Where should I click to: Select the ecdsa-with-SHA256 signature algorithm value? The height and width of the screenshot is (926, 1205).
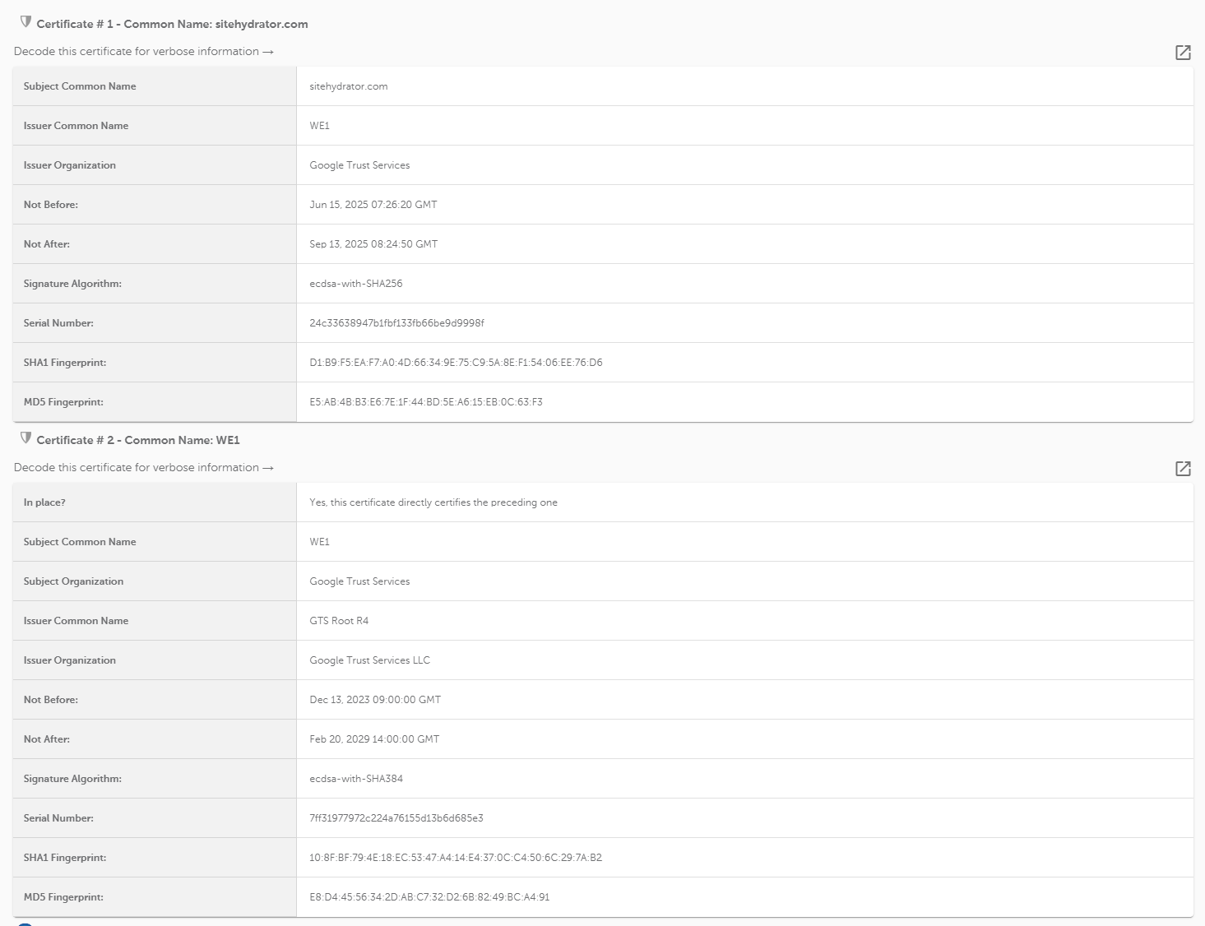point(356,284)
